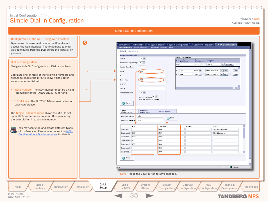268x202 pixels.
Task: Open web interface Gateway Configuration tab
Action: pyautogui.click(x=203, y=45)
